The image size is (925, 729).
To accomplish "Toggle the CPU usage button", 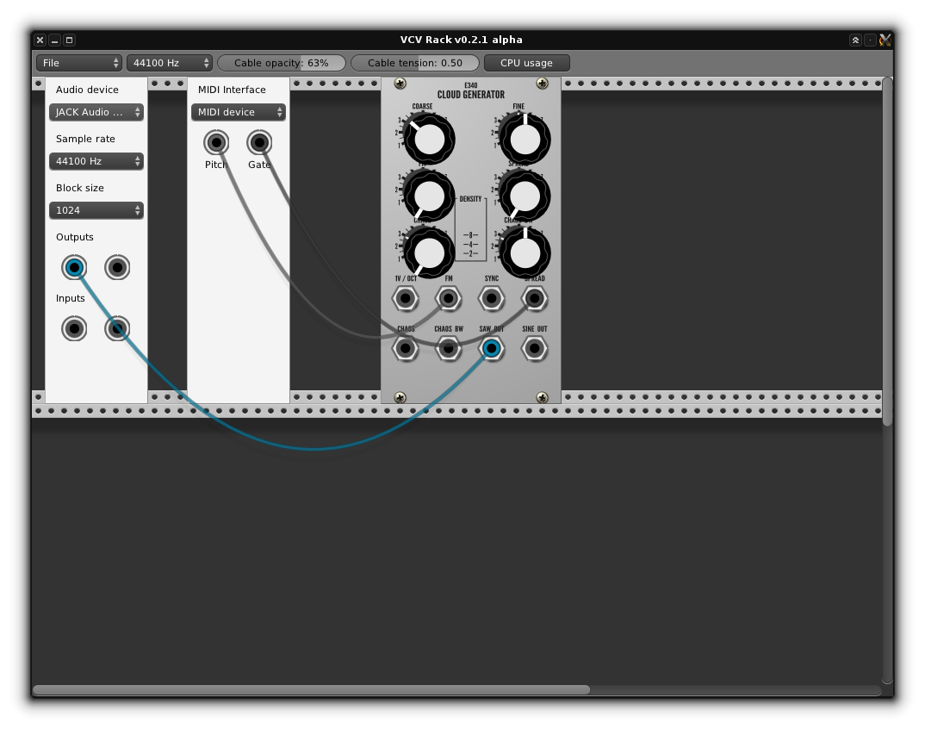I will point(527,63).
